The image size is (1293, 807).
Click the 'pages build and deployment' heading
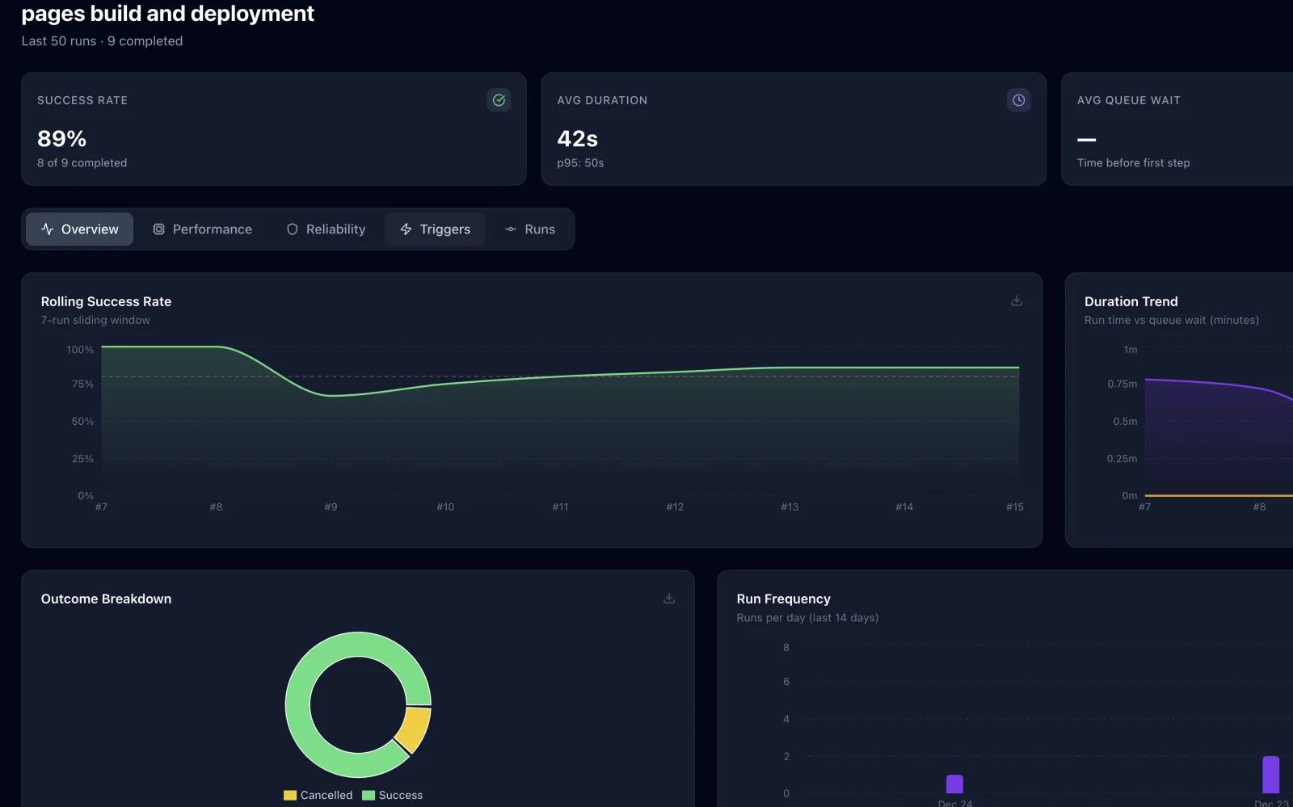coord(167,13)
